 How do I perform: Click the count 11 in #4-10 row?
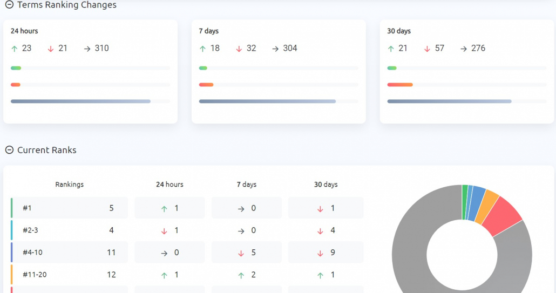coord(111,252)
